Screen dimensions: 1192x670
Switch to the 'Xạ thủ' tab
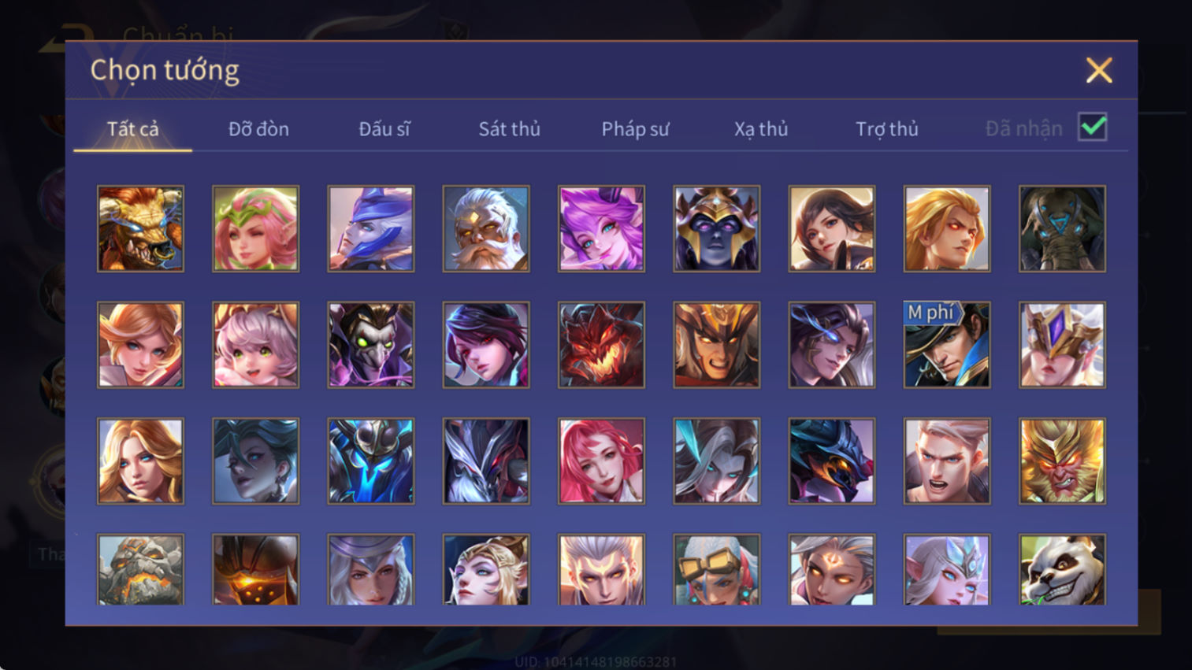coord(761,129)
